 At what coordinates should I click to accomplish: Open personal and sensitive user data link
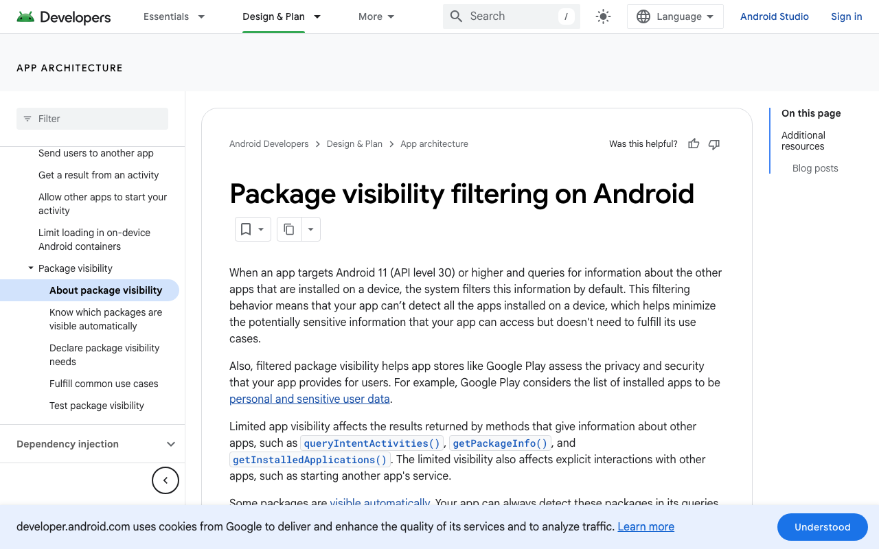coord(310,399)
